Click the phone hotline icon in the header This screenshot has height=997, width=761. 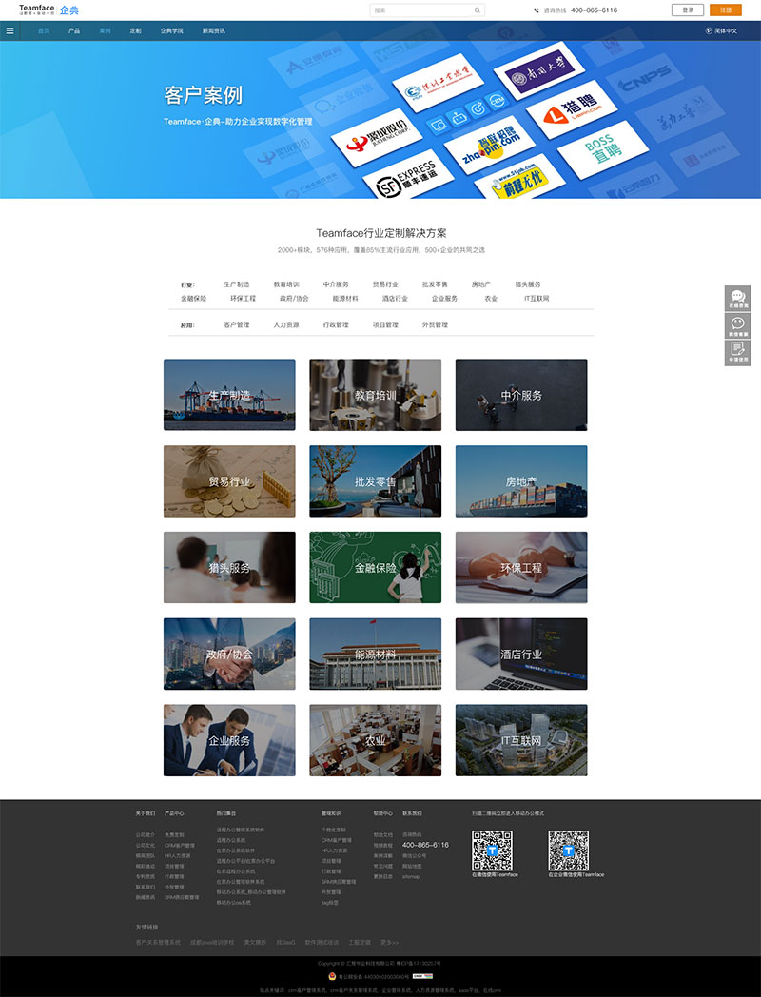point(537,10)
